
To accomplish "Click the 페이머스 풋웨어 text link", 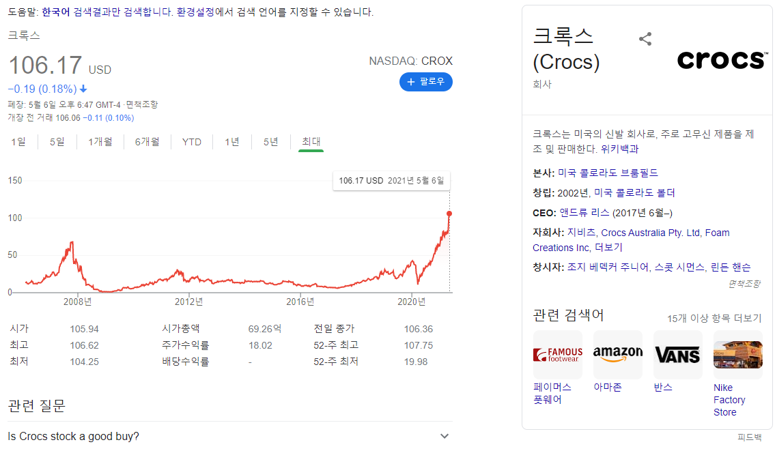I will tap(552, 394).
